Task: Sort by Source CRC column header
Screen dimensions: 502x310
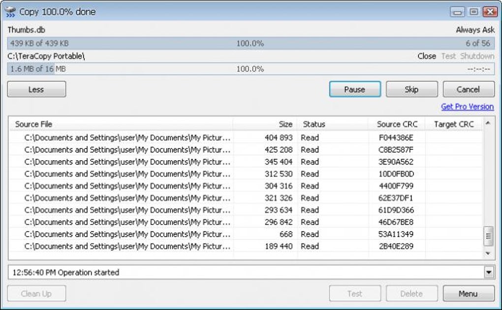Action: point(397,124)
